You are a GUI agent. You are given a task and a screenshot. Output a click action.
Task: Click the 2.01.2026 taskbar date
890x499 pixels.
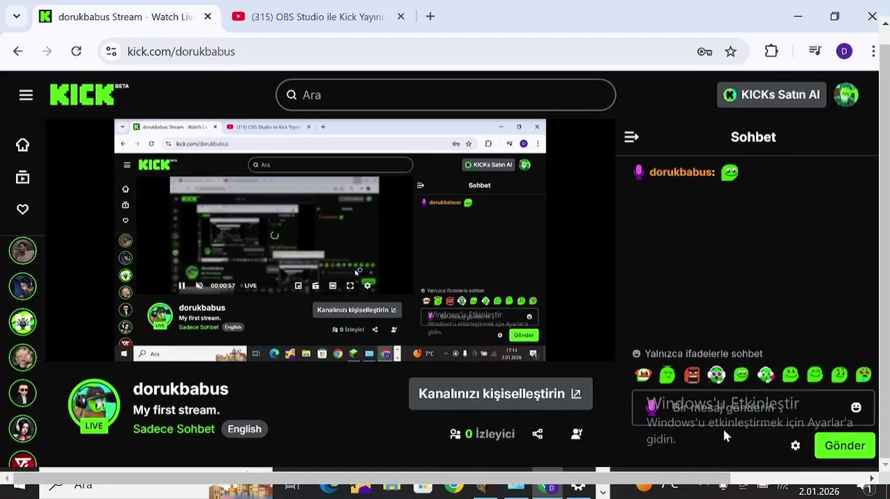819,491
